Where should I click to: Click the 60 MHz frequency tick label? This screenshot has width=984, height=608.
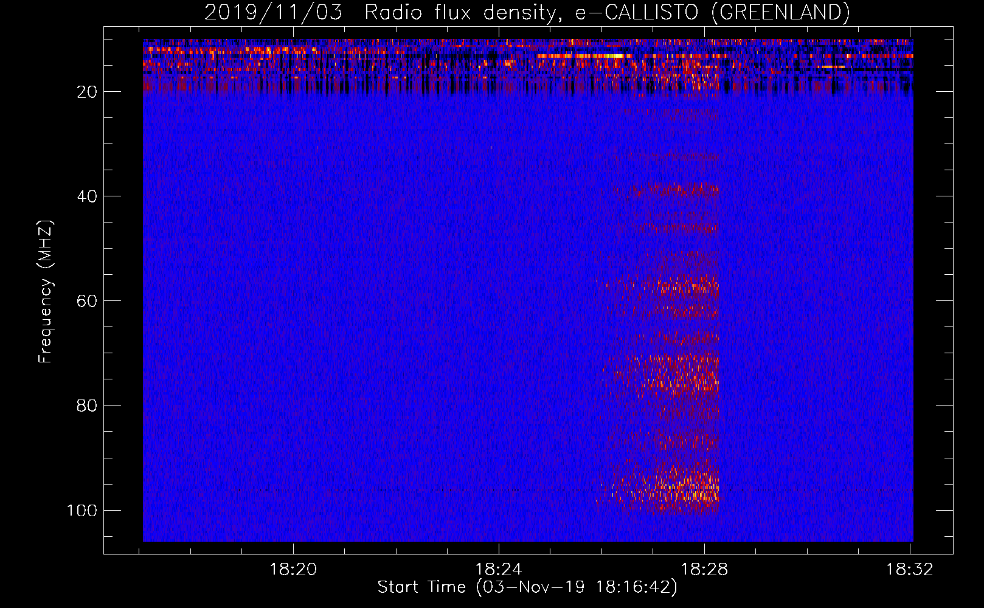(87, 301)
